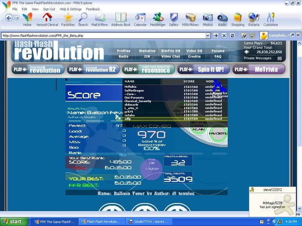The height and width of the screenshot is (226, 302).
Task: Open the File menu
Action: [15, 9]
